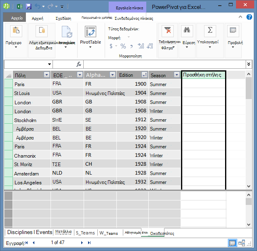This screenshot has width=257, height=251.
Task: Click the Refresh (Ανανέωση) icon
Action: pos(67,32)
